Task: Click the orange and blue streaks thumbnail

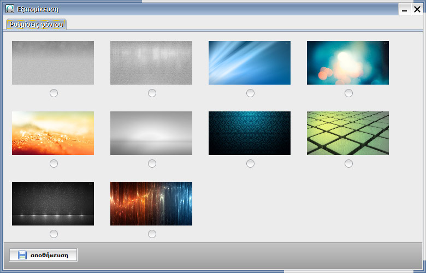Action: coord(151,204)
